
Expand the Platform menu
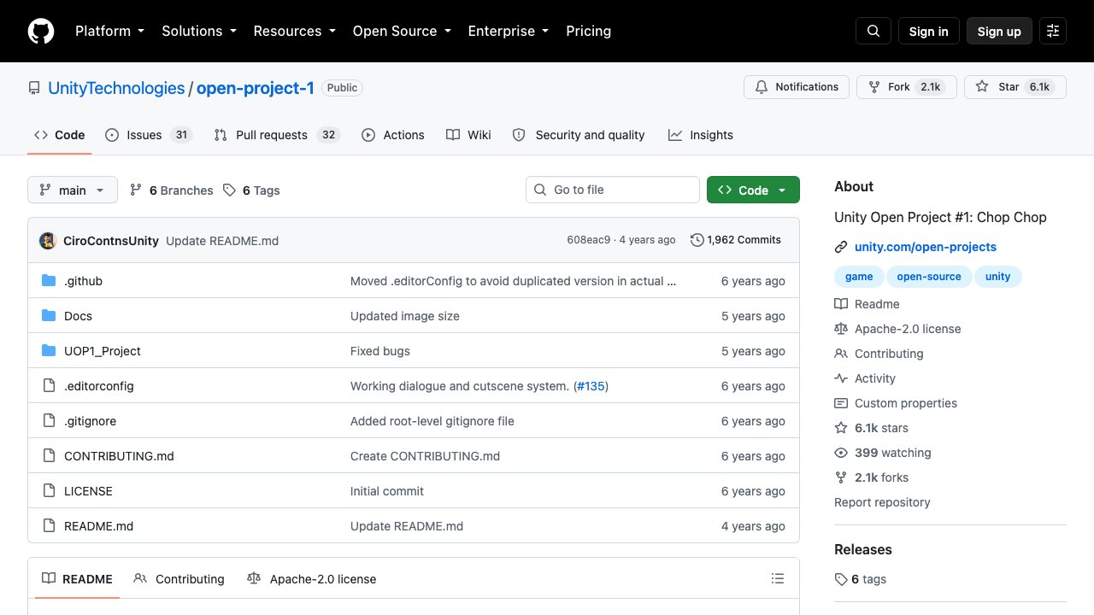click(x=109, y=31)
